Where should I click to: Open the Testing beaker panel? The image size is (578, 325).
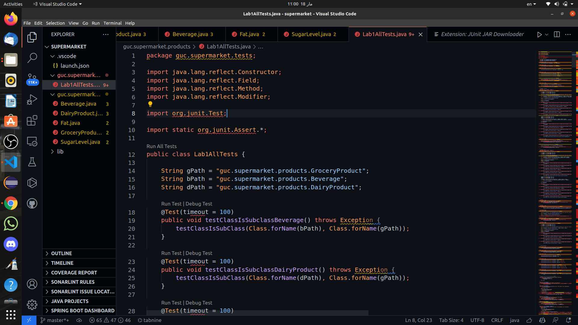[32, 162]
